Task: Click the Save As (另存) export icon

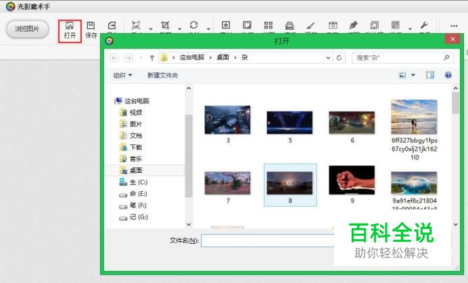Action: click(112, 26)
